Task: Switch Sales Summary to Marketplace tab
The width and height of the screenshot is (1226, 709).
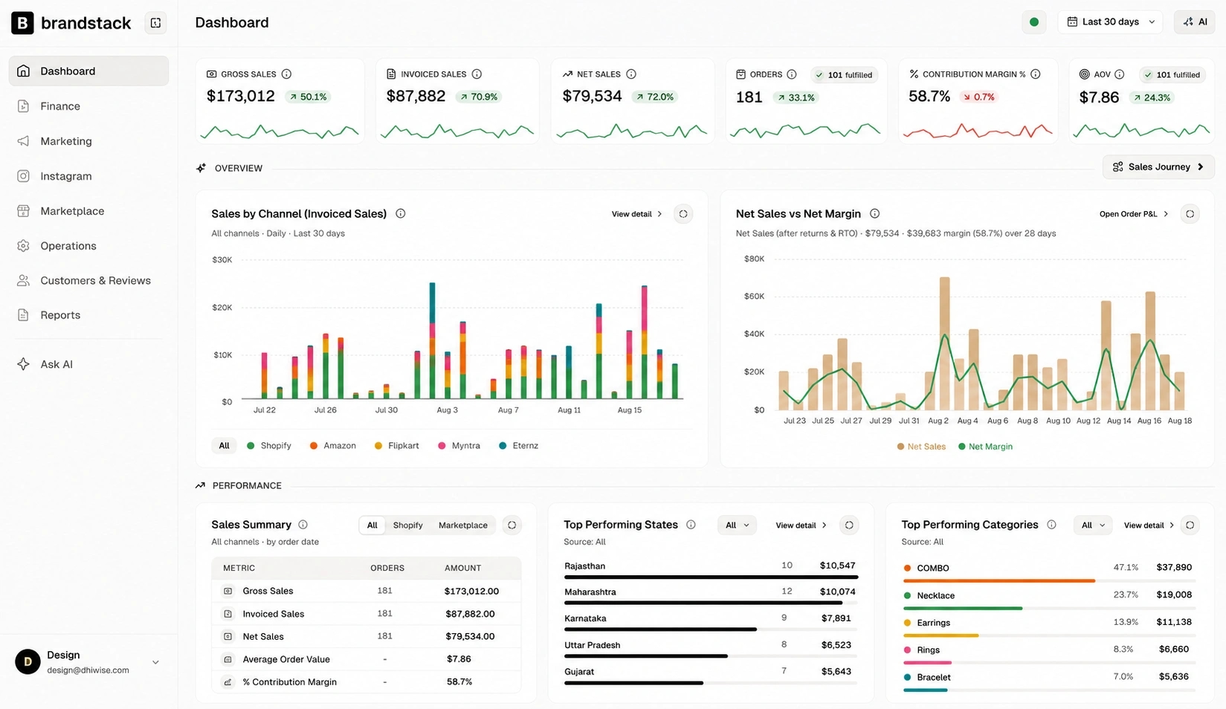Action: pyautogui.click(x=463, y=525)
